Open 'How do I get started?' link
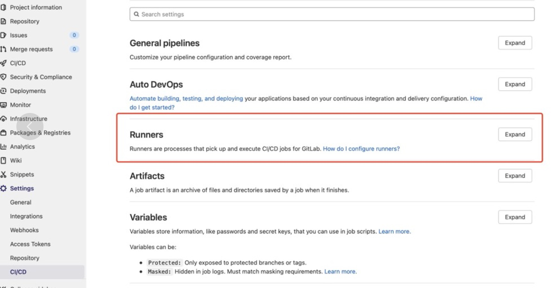556x288 pixels. click(306, 103)
